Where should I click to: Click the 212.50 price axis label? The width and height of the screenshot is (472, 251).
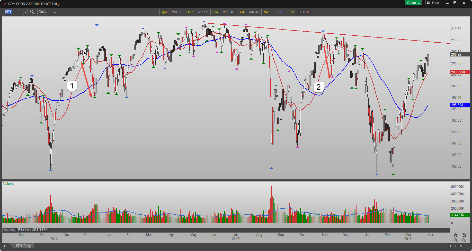456,29
